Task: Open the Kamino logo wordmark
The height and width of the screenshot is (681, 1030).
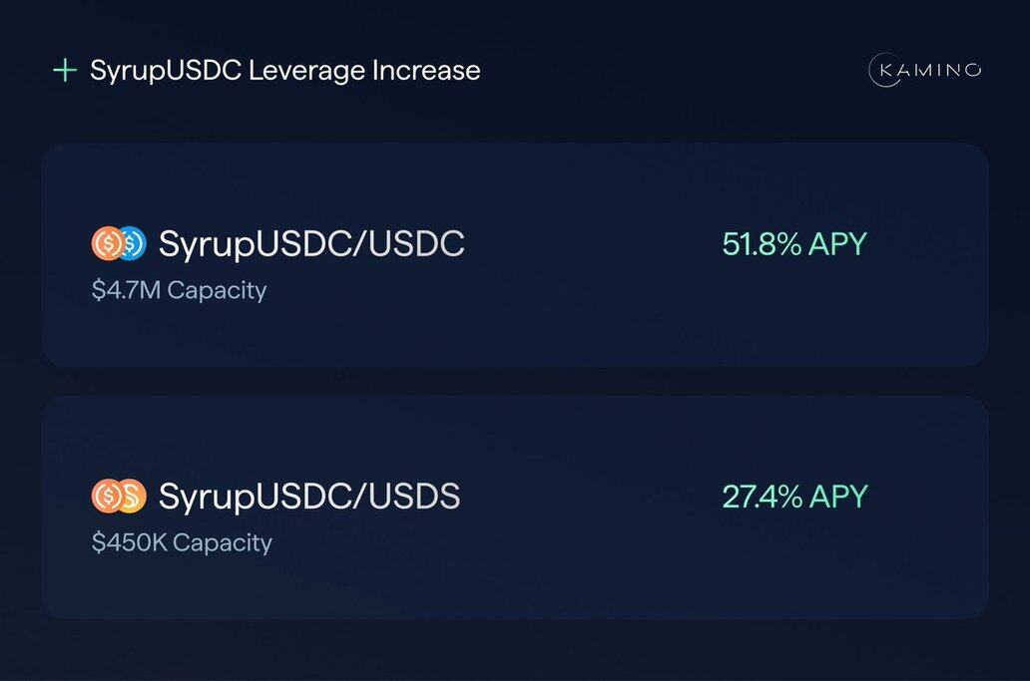Action: 925,70
